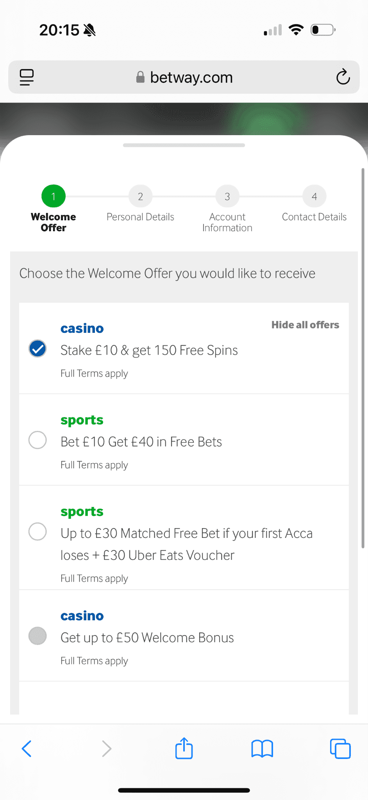Choose Bet £10 Get £40 Free Bets offer
The height and width of the screenshot is (800, 368).
tap(38, 440)
